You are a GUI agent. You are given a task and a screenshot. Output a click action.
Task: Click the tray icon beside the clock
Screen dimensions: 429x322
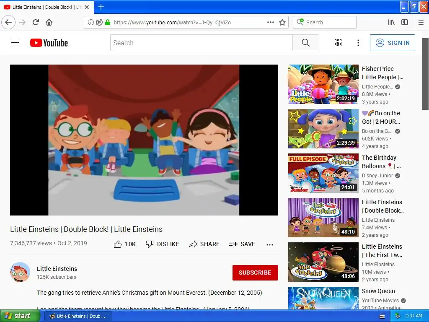pyautogui.click(x=398, y=316)
